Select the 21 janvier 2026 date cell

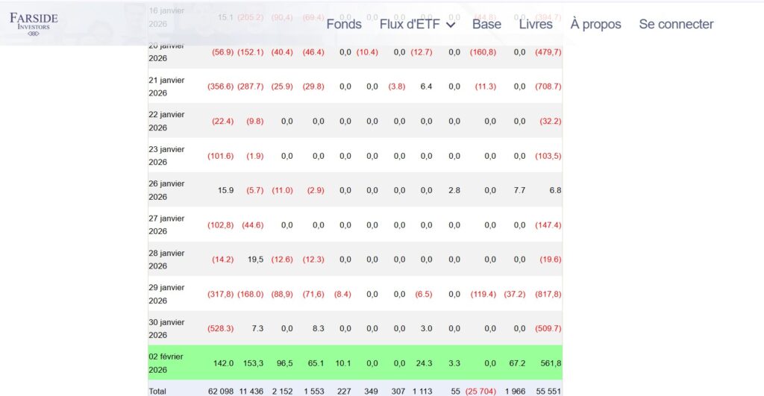[166, 87]
